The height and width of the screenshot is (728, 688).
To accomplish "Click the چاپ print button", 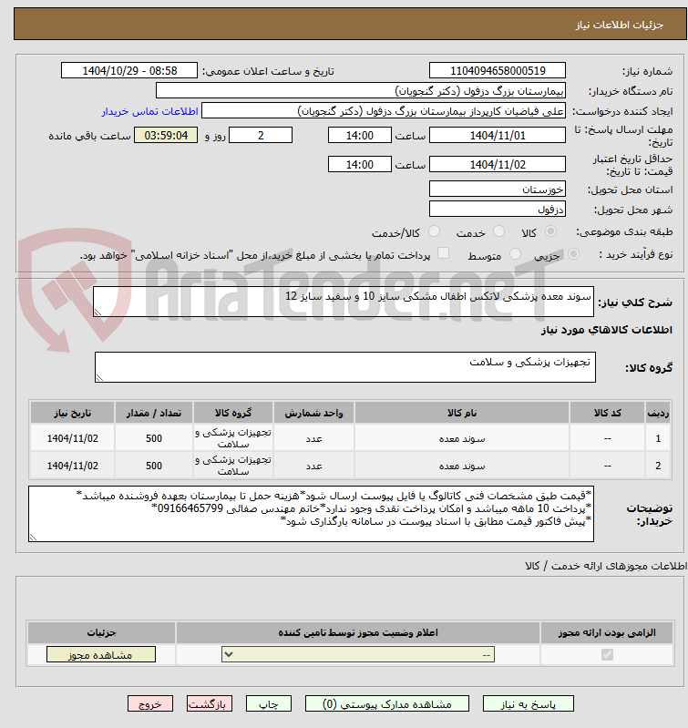I will point(268,703).
